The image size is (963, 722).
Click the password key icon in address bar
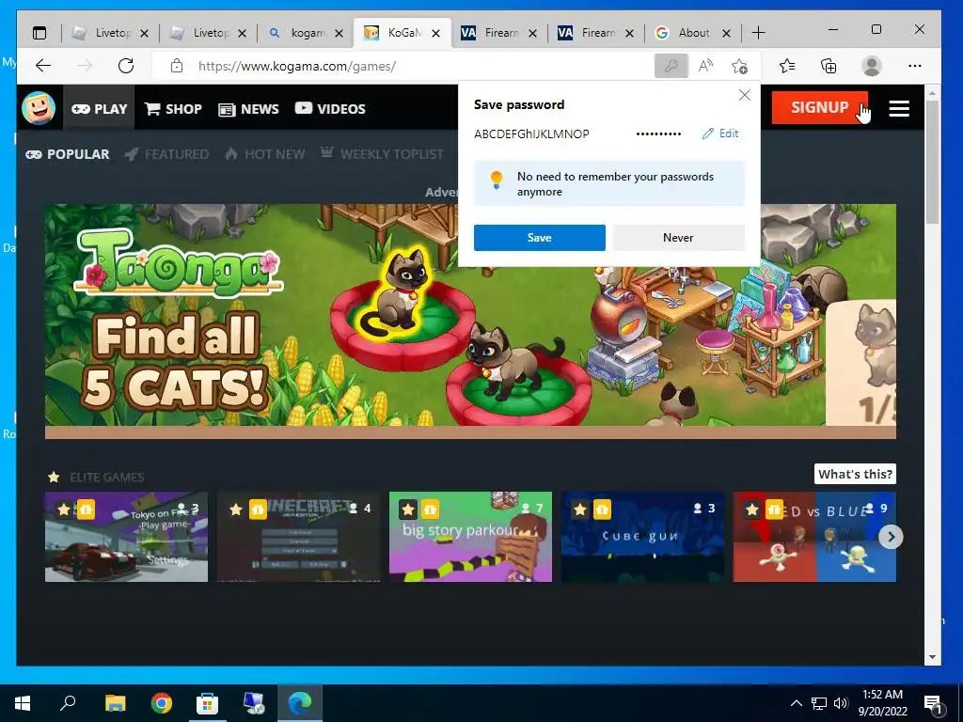point(671,66)
